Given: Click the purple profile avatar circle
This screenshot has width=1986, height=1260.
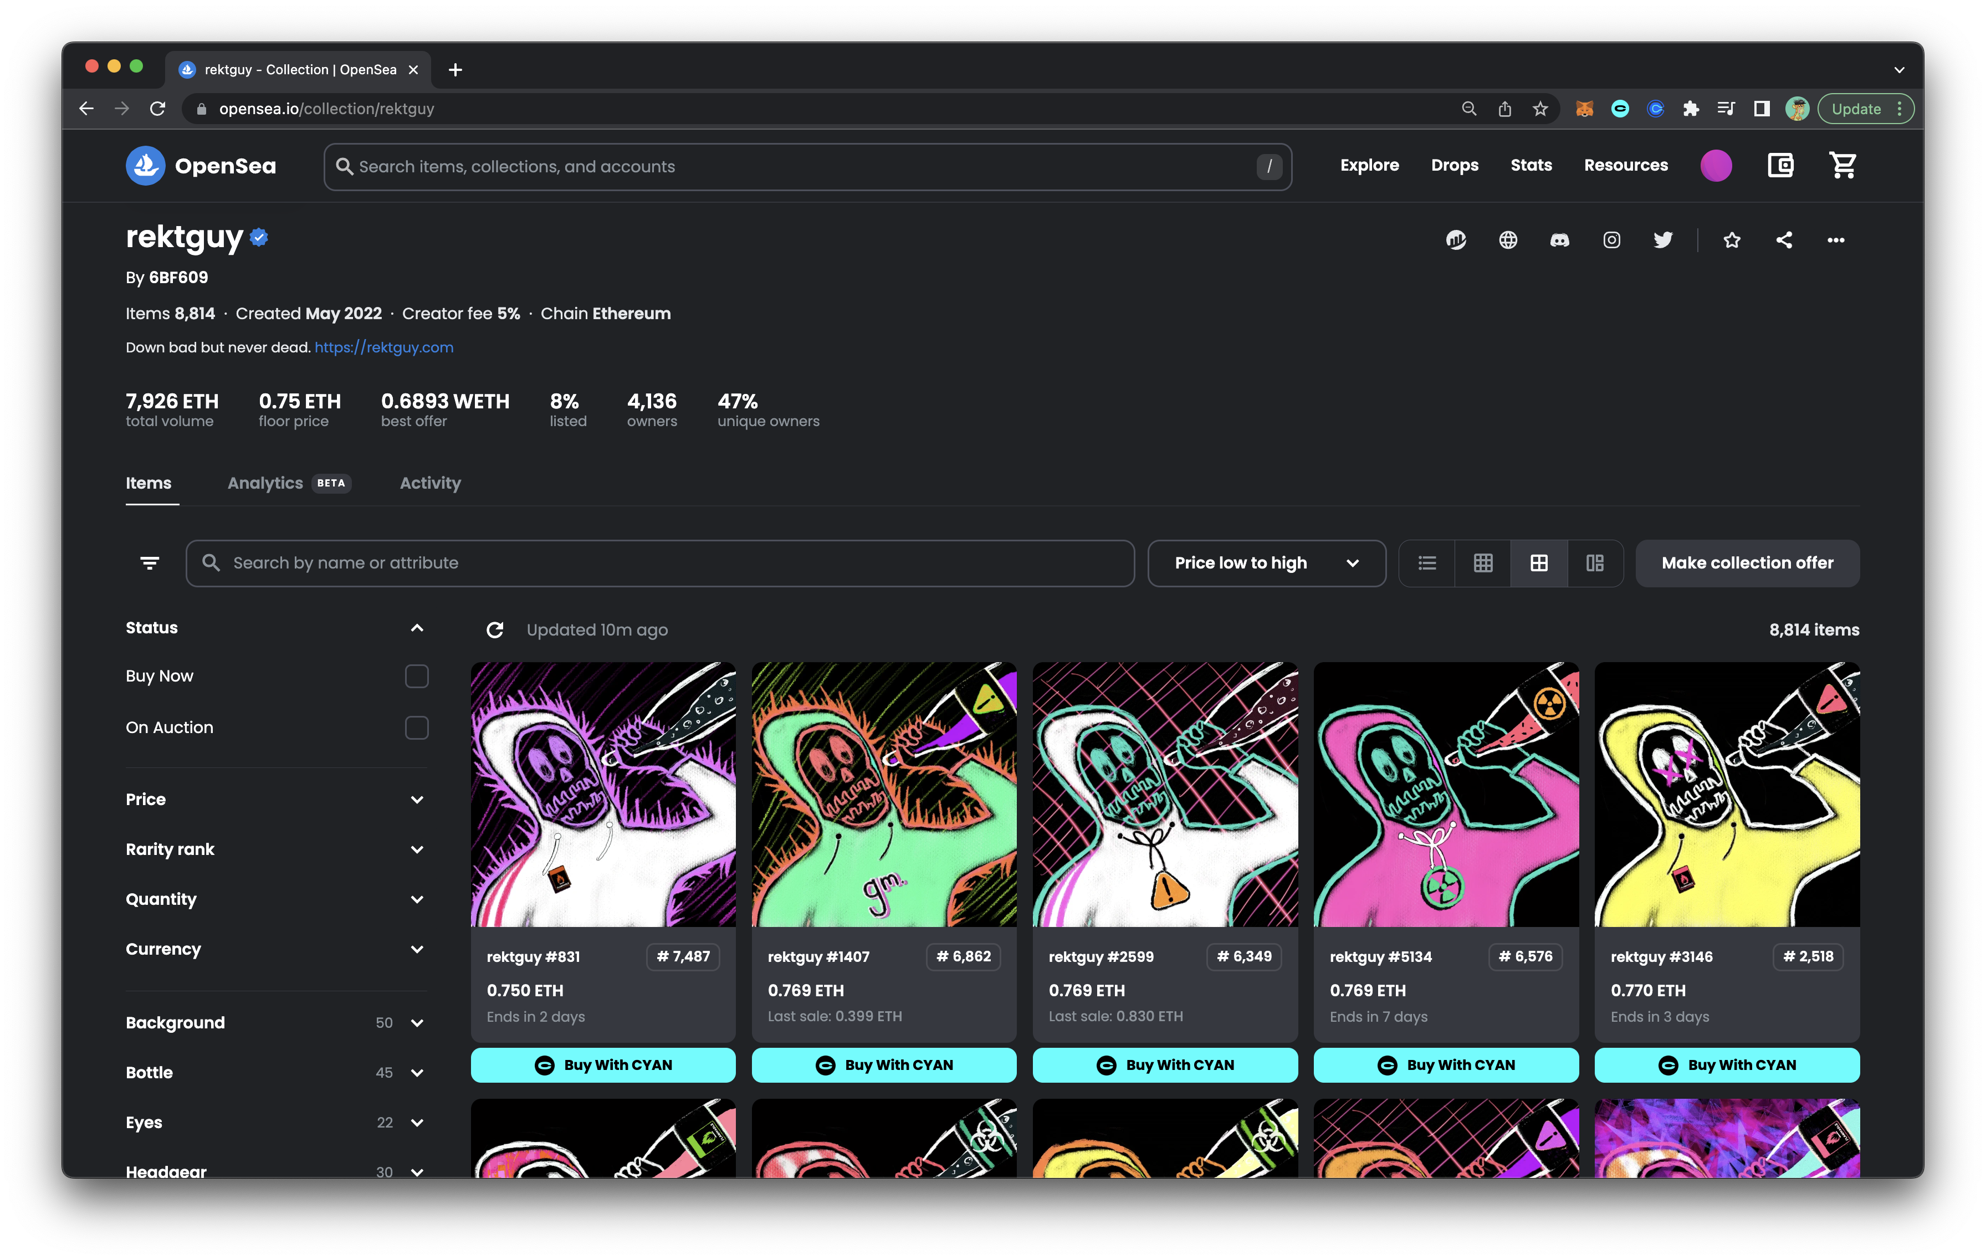Looking at the screenshot, I should [1716, 166].
